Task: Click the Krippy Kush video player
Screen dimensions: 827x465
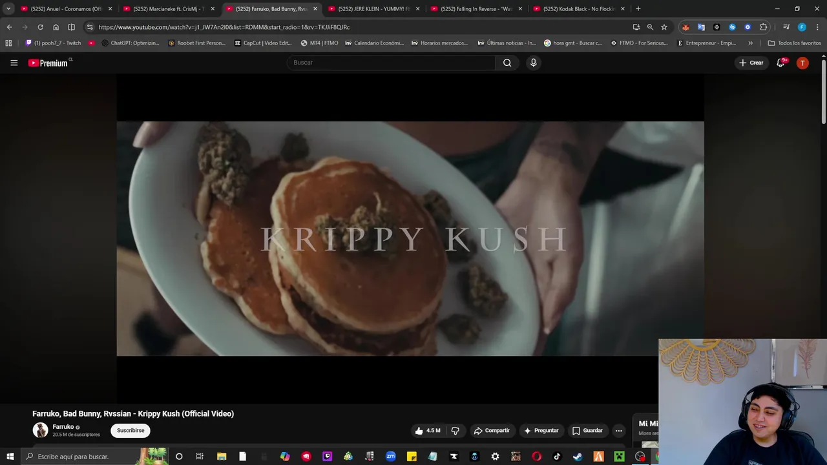Action: pos(410,238)
